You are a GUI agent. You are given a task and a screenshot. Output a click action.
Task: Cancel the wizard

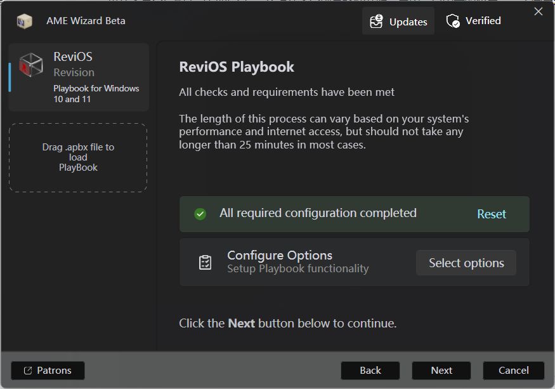[x=514, y=370]
